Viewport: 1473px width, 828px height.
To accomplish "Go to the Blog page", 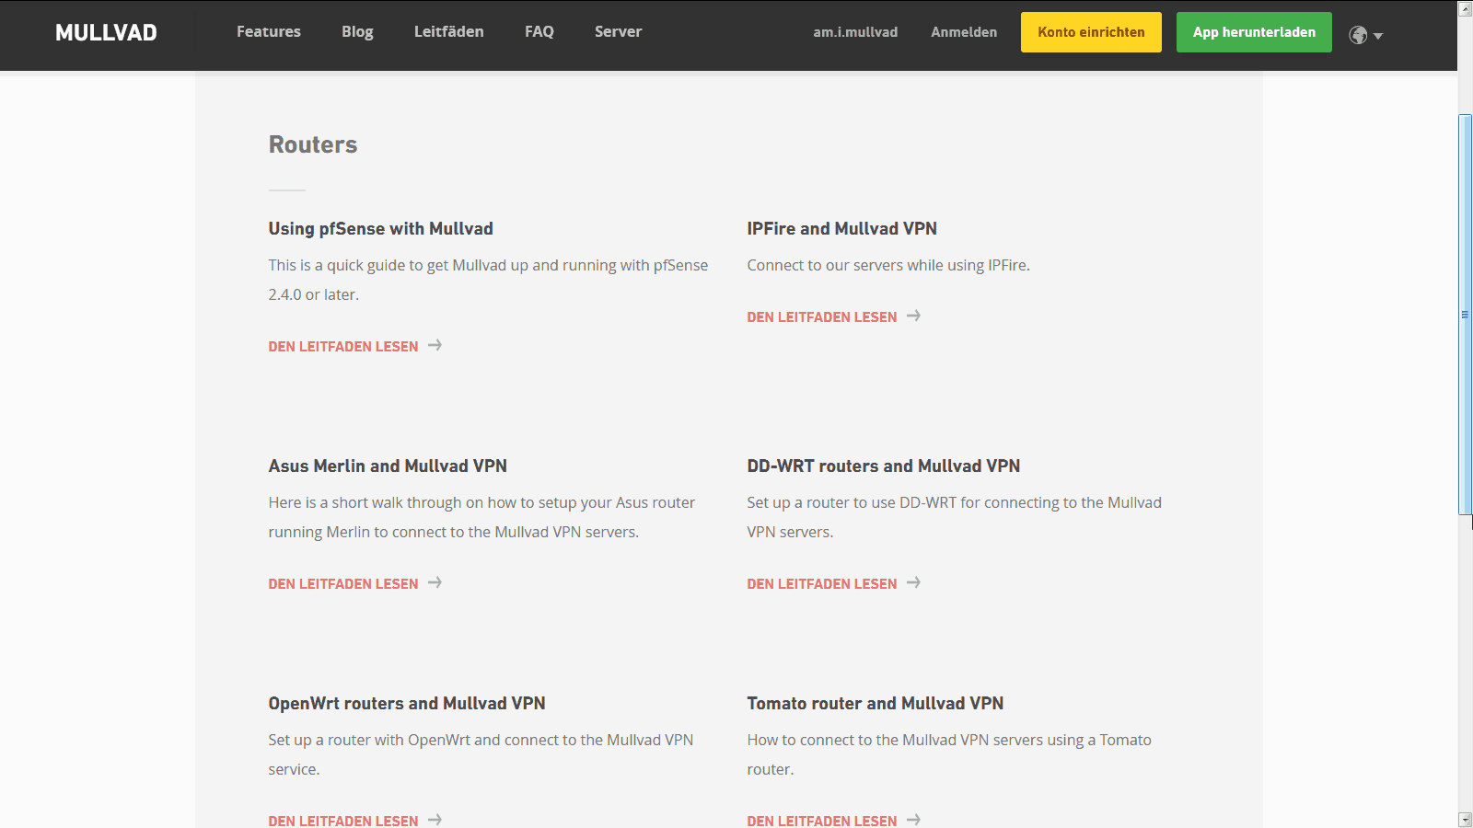I will click(357, 31).
